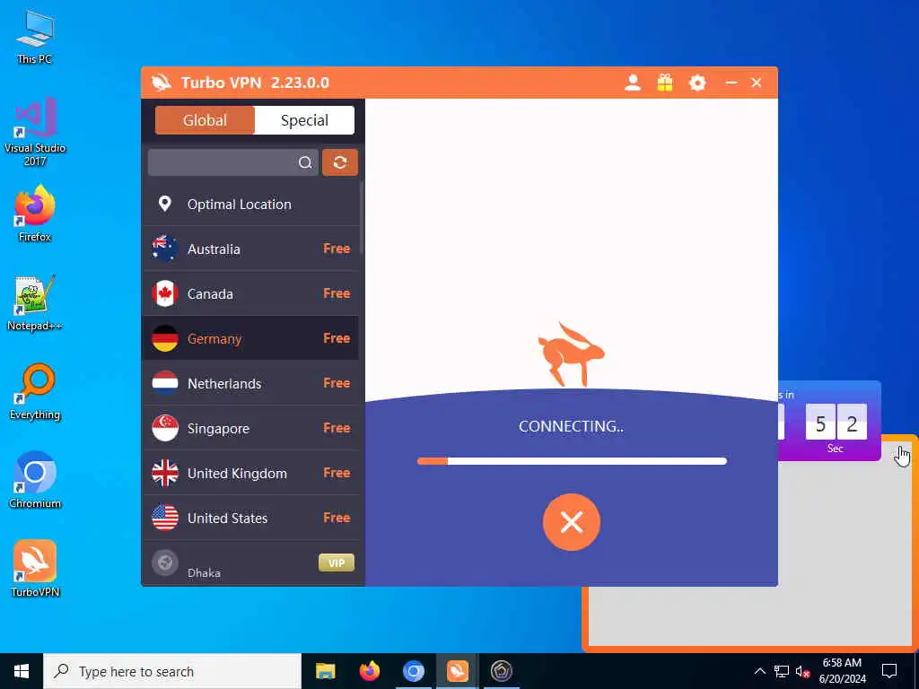Choose the Australia server
The width and height of the screenshot is (919, 689).
click(250, 249)
